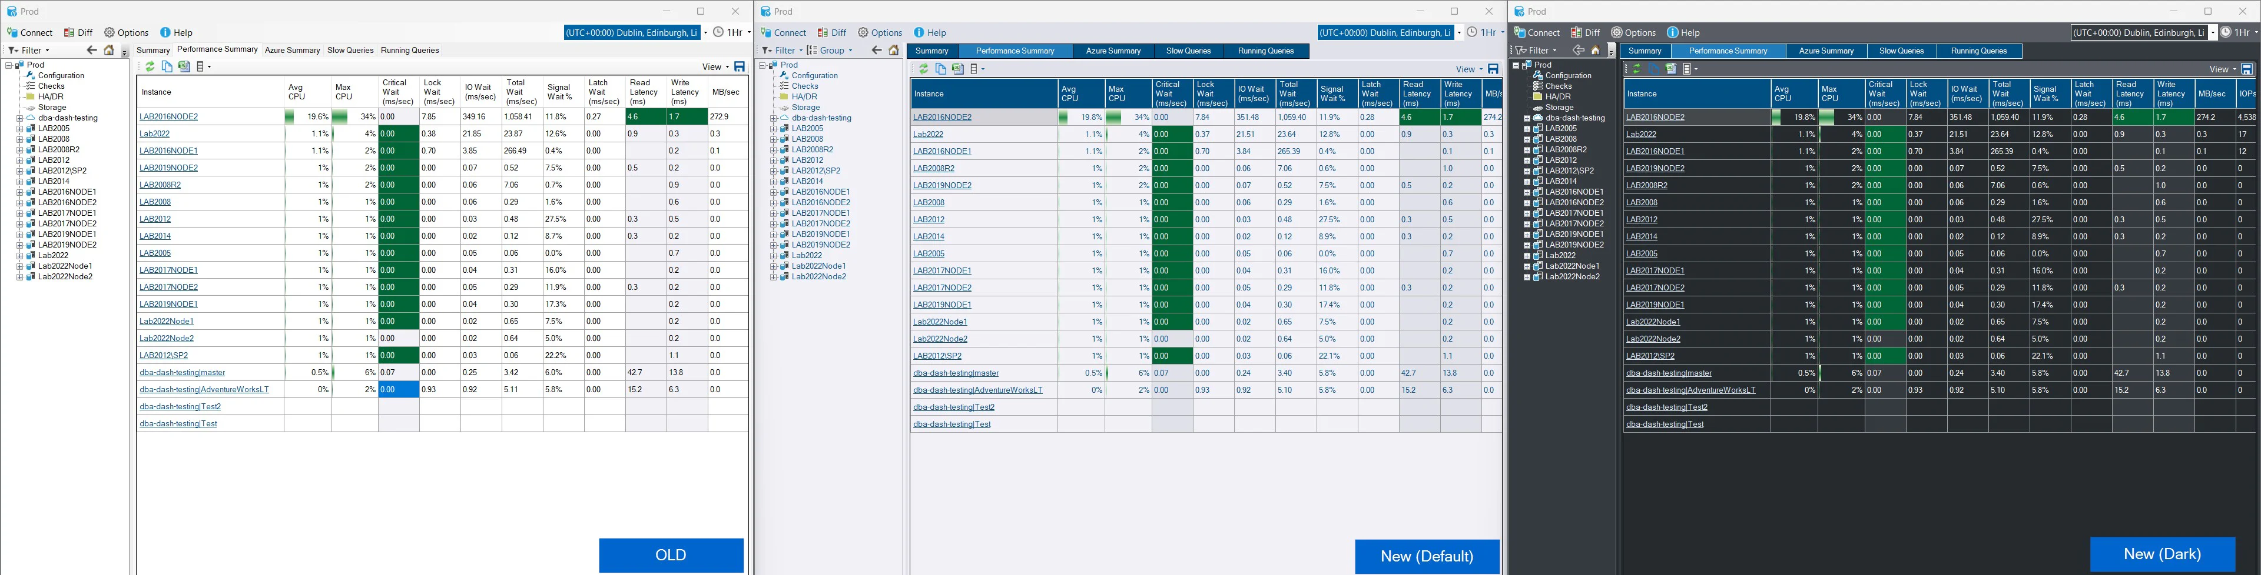The height and width of the screenshot is (575, 2261).
Task: Click back arrow in light New (Default) window
Action: [876, 50]
